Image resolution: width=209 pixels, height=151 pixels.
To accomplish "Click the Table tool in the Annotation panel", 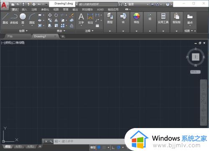I will tap(97, 25).
